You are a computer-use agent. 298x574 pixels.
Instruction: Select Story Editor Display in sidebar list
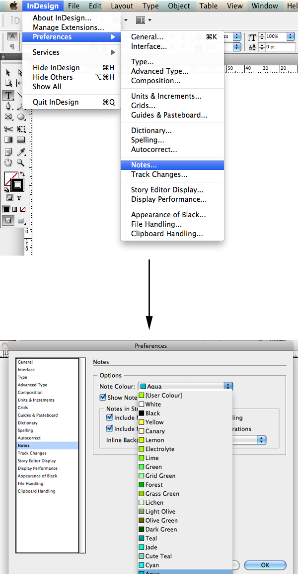click(47, 461)
